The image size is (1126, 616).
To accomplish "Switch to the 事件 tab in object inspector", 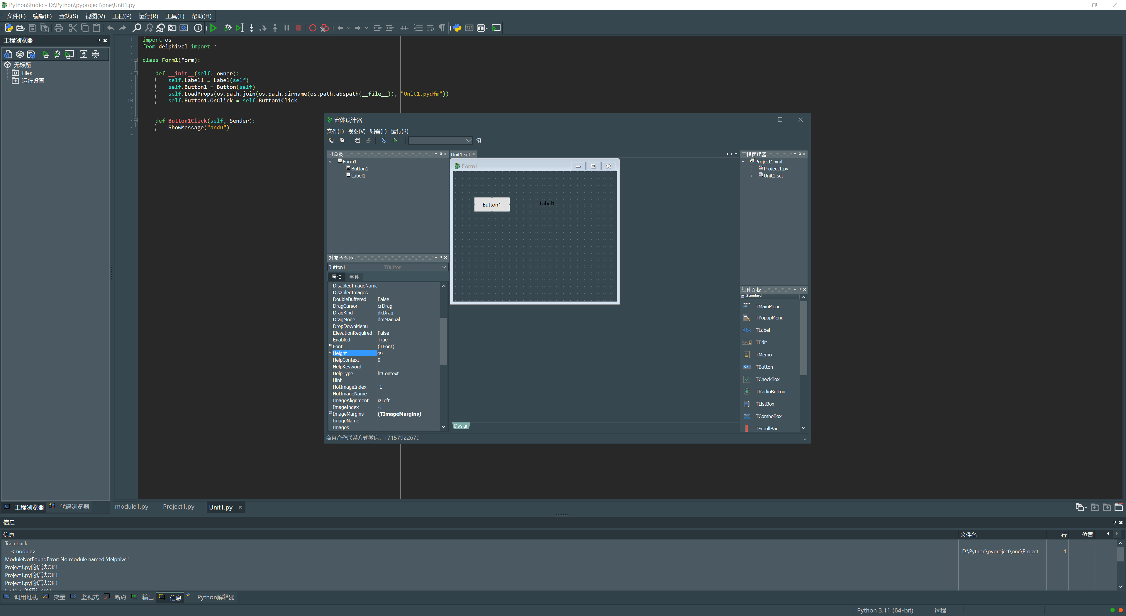I will pos(354,277).
